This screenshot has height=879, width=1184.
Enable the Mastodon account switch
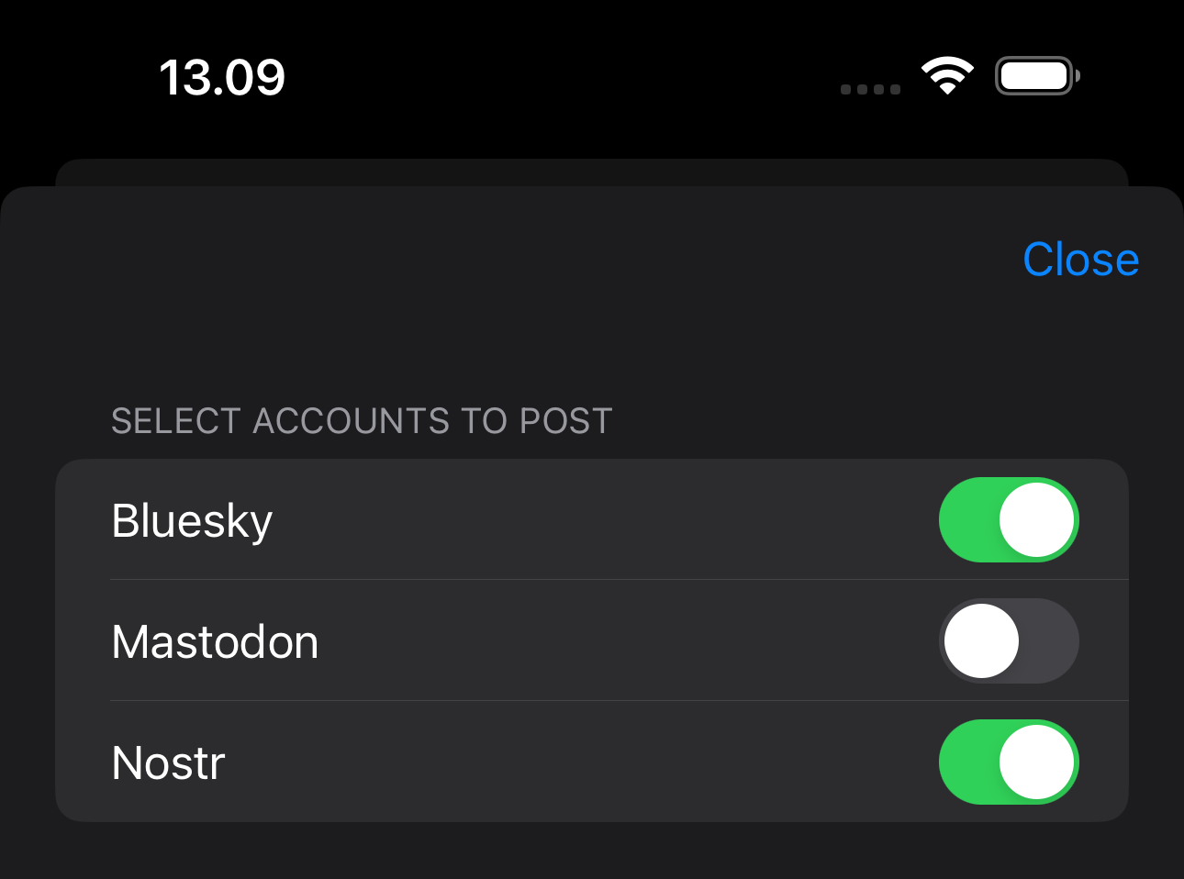coord(1008,641)
